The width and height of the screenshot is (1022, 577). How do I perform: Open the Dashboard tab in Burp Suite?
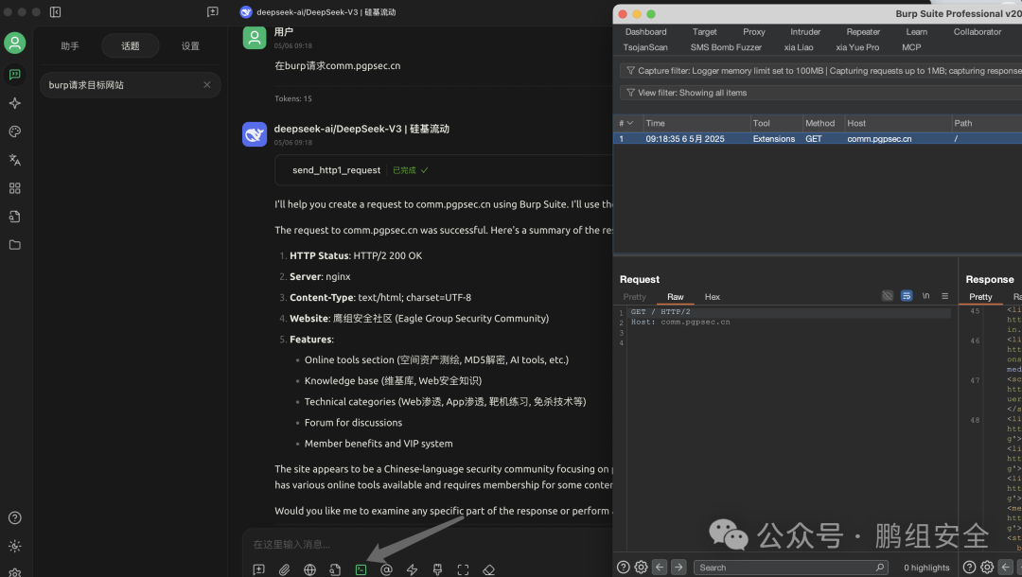point(646,32)
